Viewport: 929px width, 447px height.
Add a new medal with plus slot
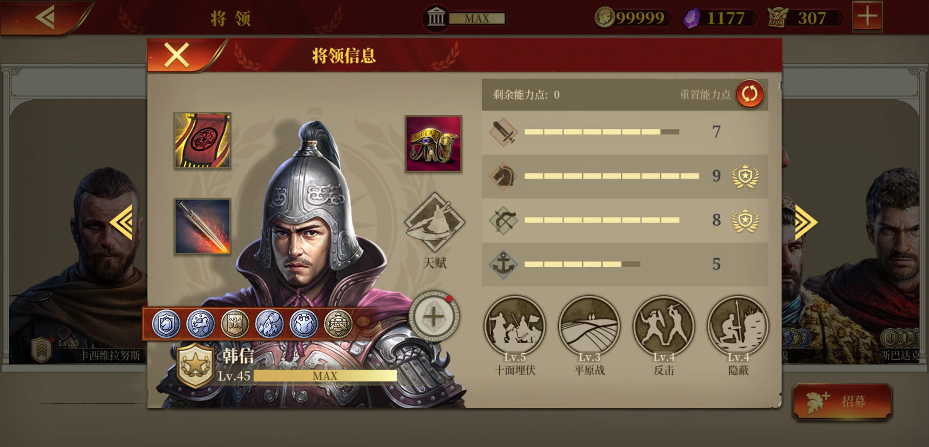pos(434,317)
